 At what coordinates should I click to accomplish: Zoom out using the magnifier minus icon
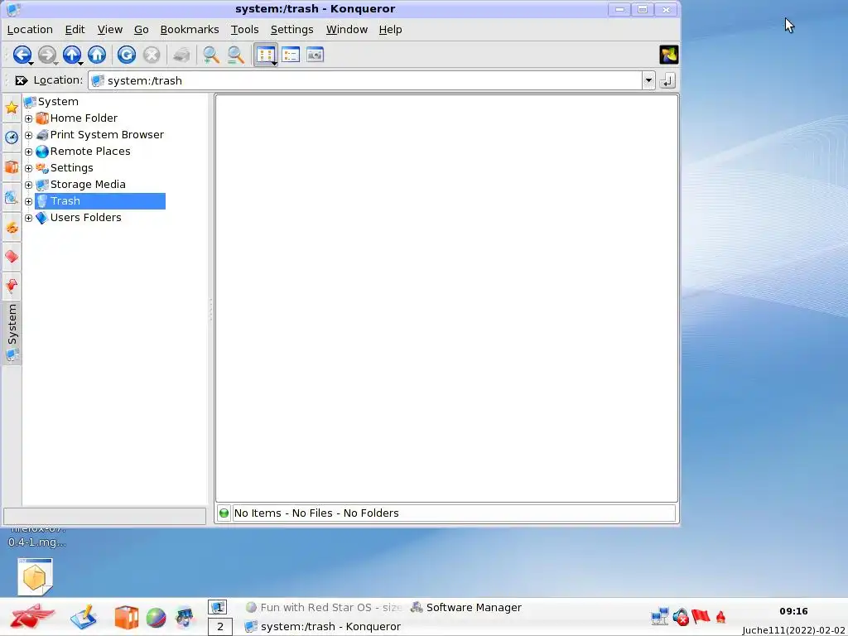coord(236,55)
